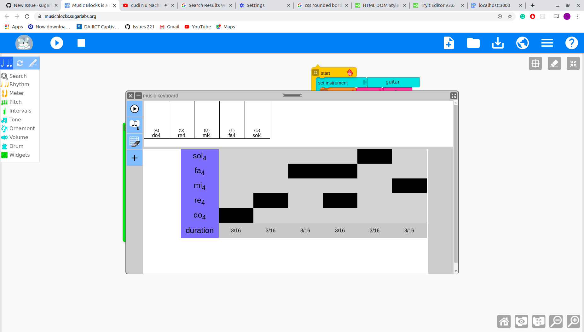Save the project using the download icon
Image resolution: width=584 pixels, height=332 pixels.
(x=497, y=43)
